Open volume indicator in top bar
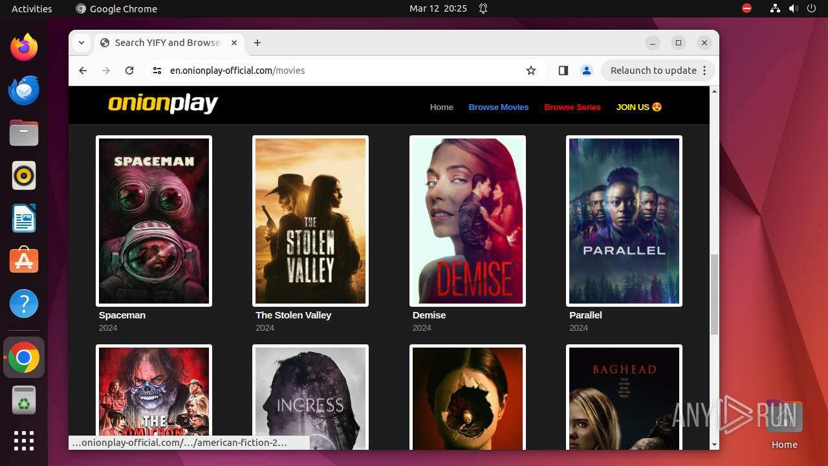Viewport: 828px width, 466px height. click(x=793, y=8)
